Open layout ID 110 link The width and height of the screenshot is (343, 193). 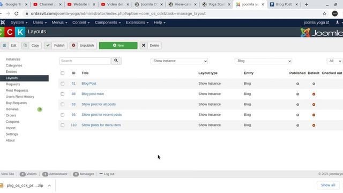[x=73, y=125]
